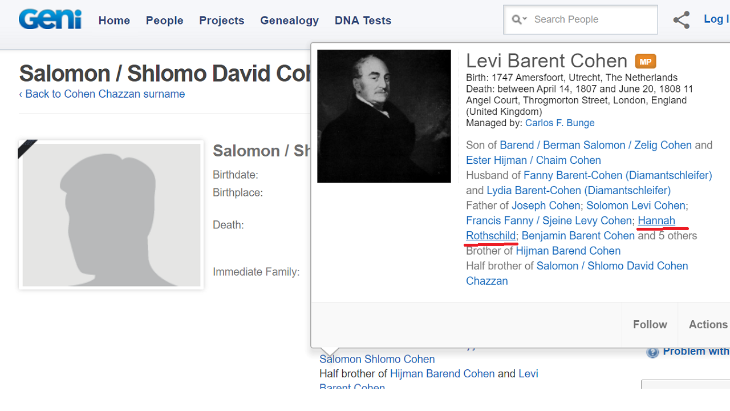Click the search magnifier dropdown icon
Screen dimensions: 730x411
(x=519, y=20)
